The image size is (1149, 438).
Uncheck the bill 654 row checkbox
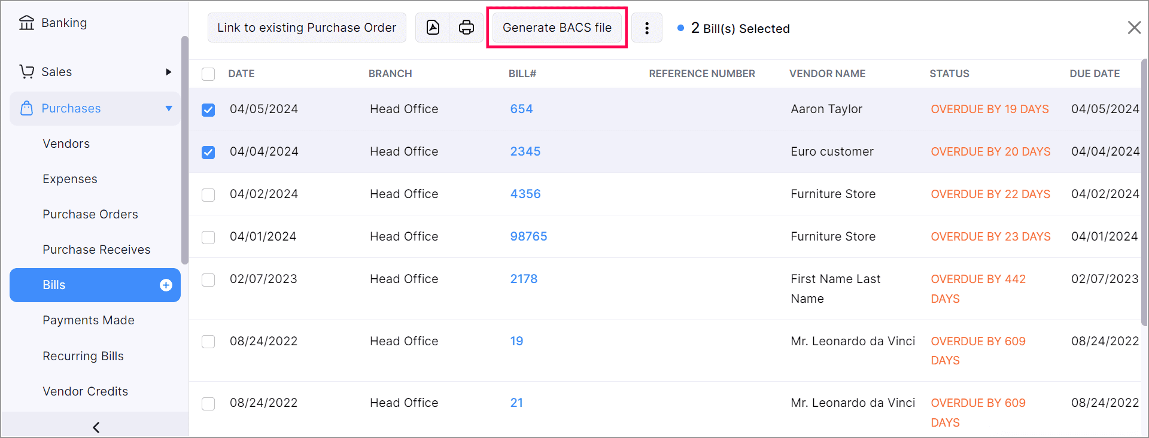click(208, 110)
